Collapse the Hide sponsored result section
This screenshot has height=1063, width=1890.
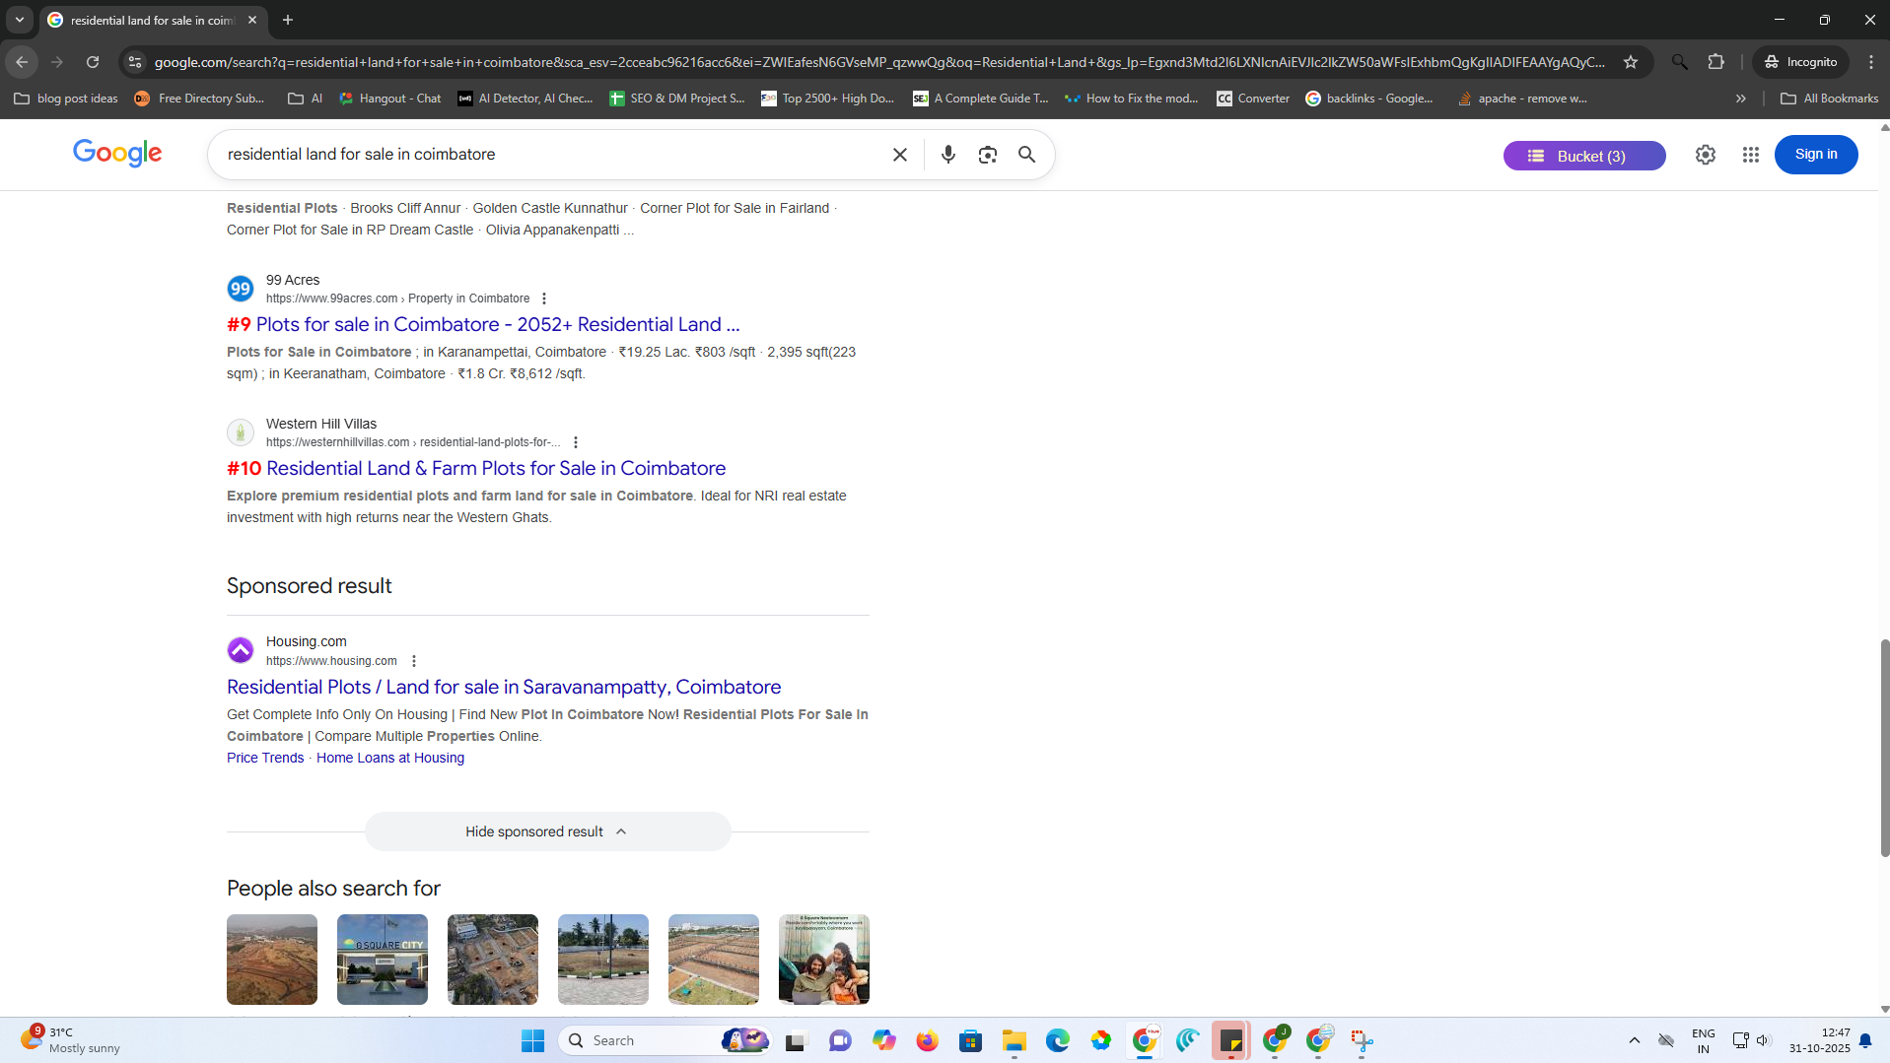tap(547, 831)
